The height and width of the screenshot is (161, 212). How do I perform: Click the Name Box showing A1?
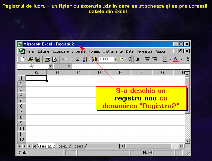33,66
